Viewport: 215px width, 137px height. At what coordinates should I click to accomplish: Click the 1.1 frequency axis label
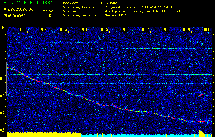coord(3,45)
